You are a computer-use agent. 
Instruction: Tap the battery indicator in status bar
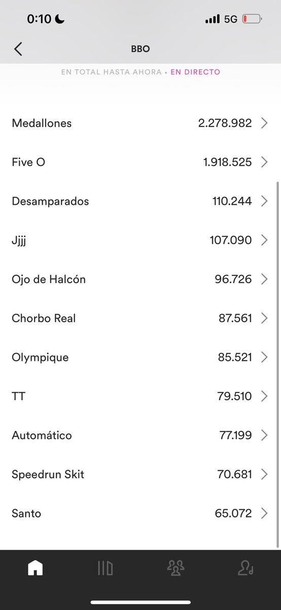tap(252, 19)
